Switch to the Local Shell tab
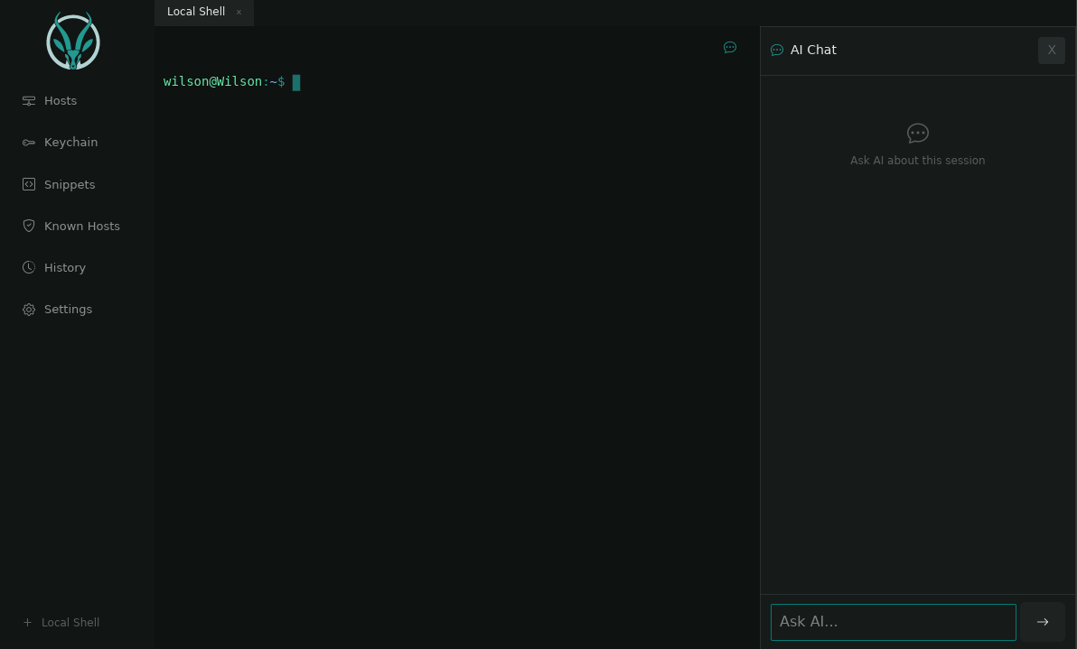This screenshot has height=649, width=1077. click(196, 12)
